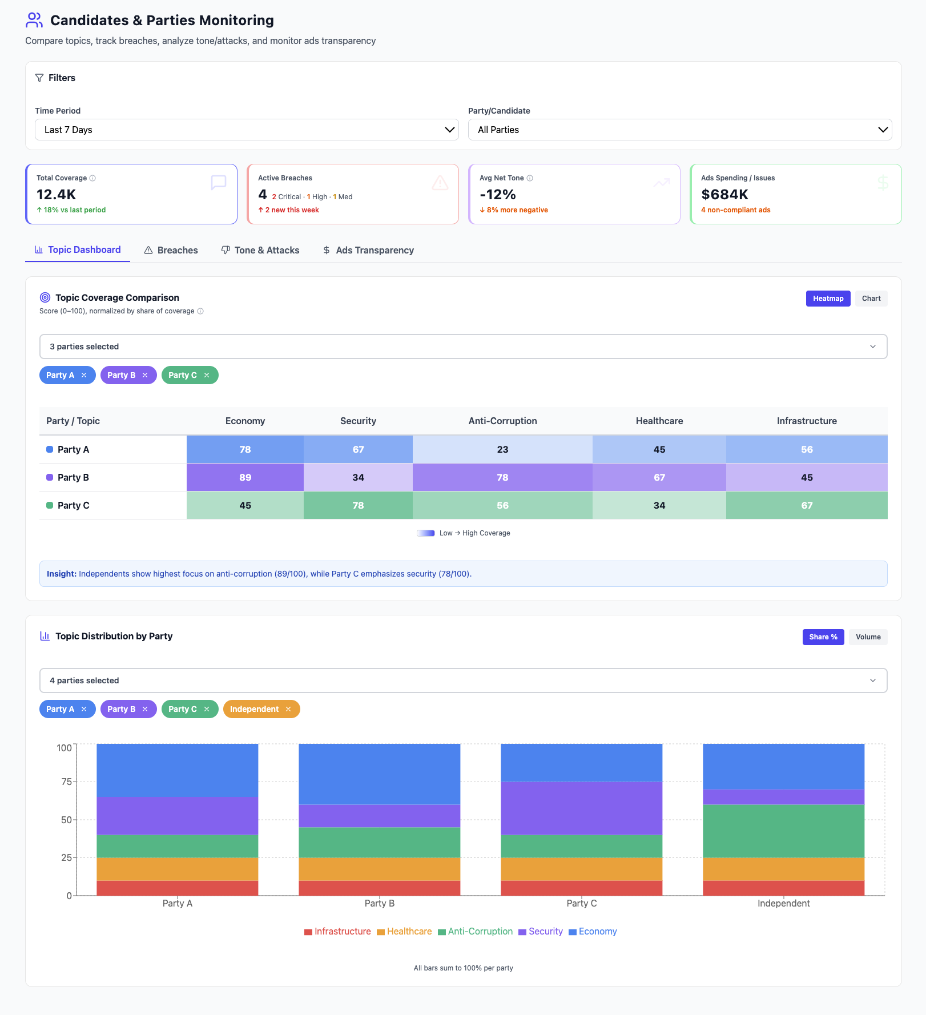
Task: Click Party C Security cell 78
Action: 358,505
